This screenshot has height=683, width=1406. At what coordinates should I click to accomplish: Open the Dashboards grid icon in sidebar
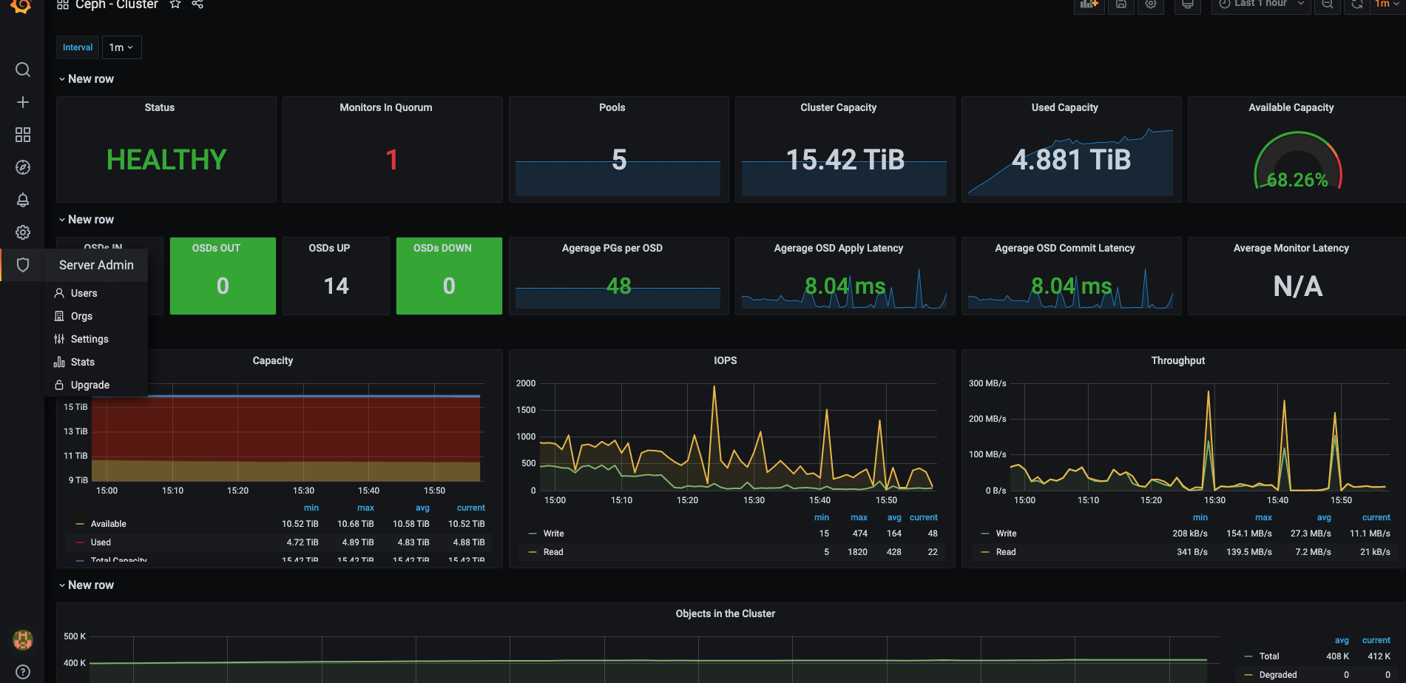(23, 135)
